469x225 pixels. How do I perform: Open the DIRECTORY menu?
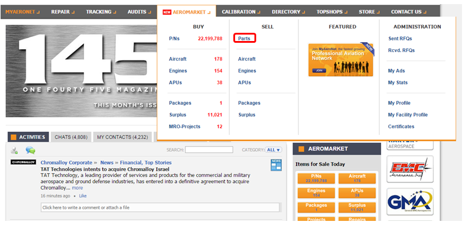(288, 12)
